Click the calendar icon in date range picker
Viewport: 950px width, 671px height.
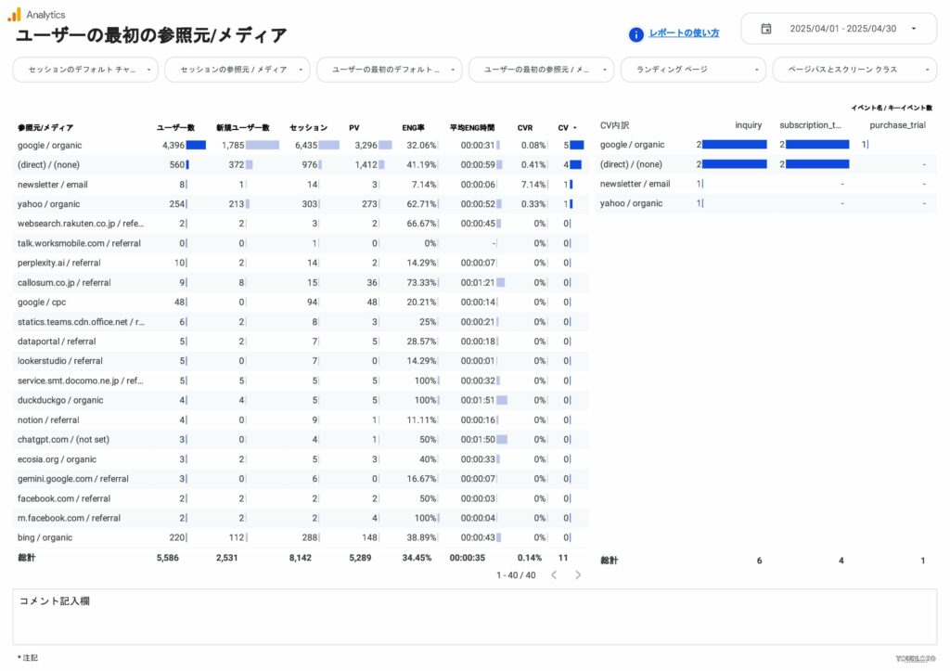pyautogui.click(x=765, y=29)
